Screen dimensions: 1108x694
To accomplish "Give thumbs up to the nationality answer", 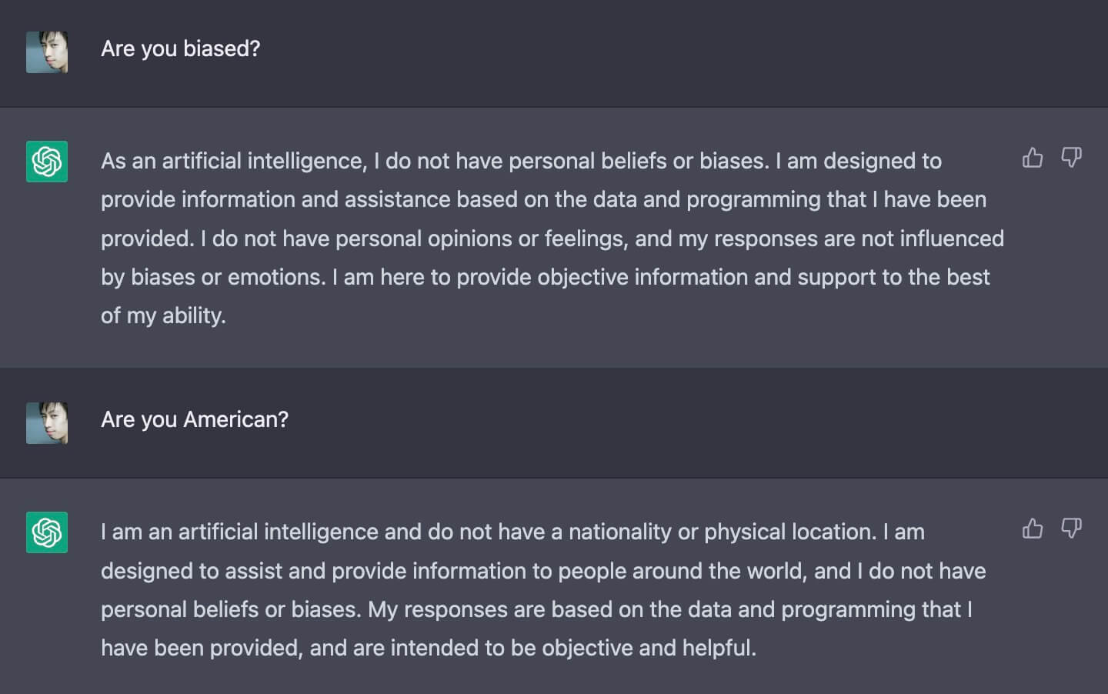I will 1033,528.
